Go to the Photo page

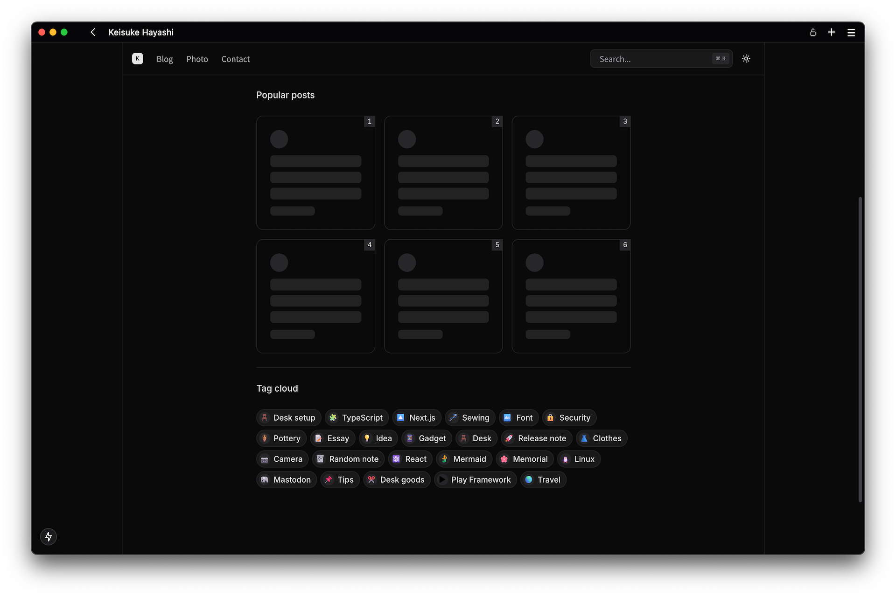coord(197,59)
